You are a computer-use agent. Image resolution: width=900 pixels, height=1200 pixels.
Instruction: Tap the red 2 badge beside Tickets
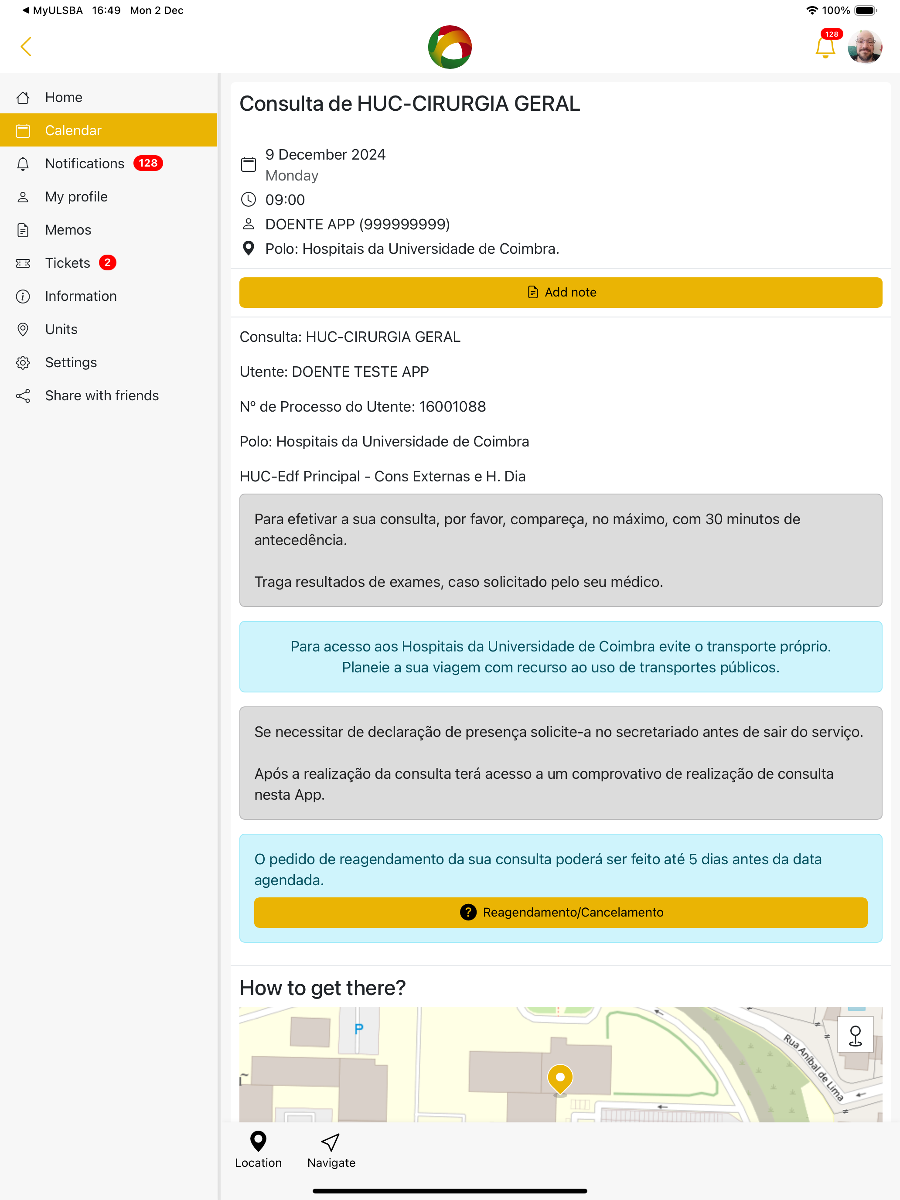(x=107, y=262)
